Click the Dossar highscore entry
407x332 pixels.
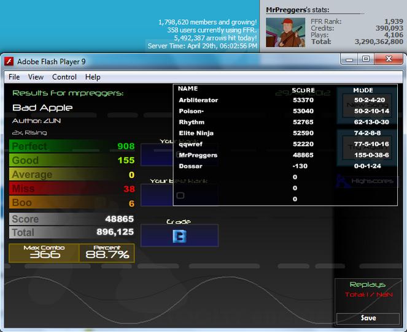click(285, 166)
